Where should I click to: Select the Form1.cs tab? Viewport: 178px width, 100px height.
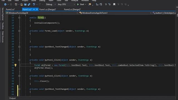tap(27, 9)
